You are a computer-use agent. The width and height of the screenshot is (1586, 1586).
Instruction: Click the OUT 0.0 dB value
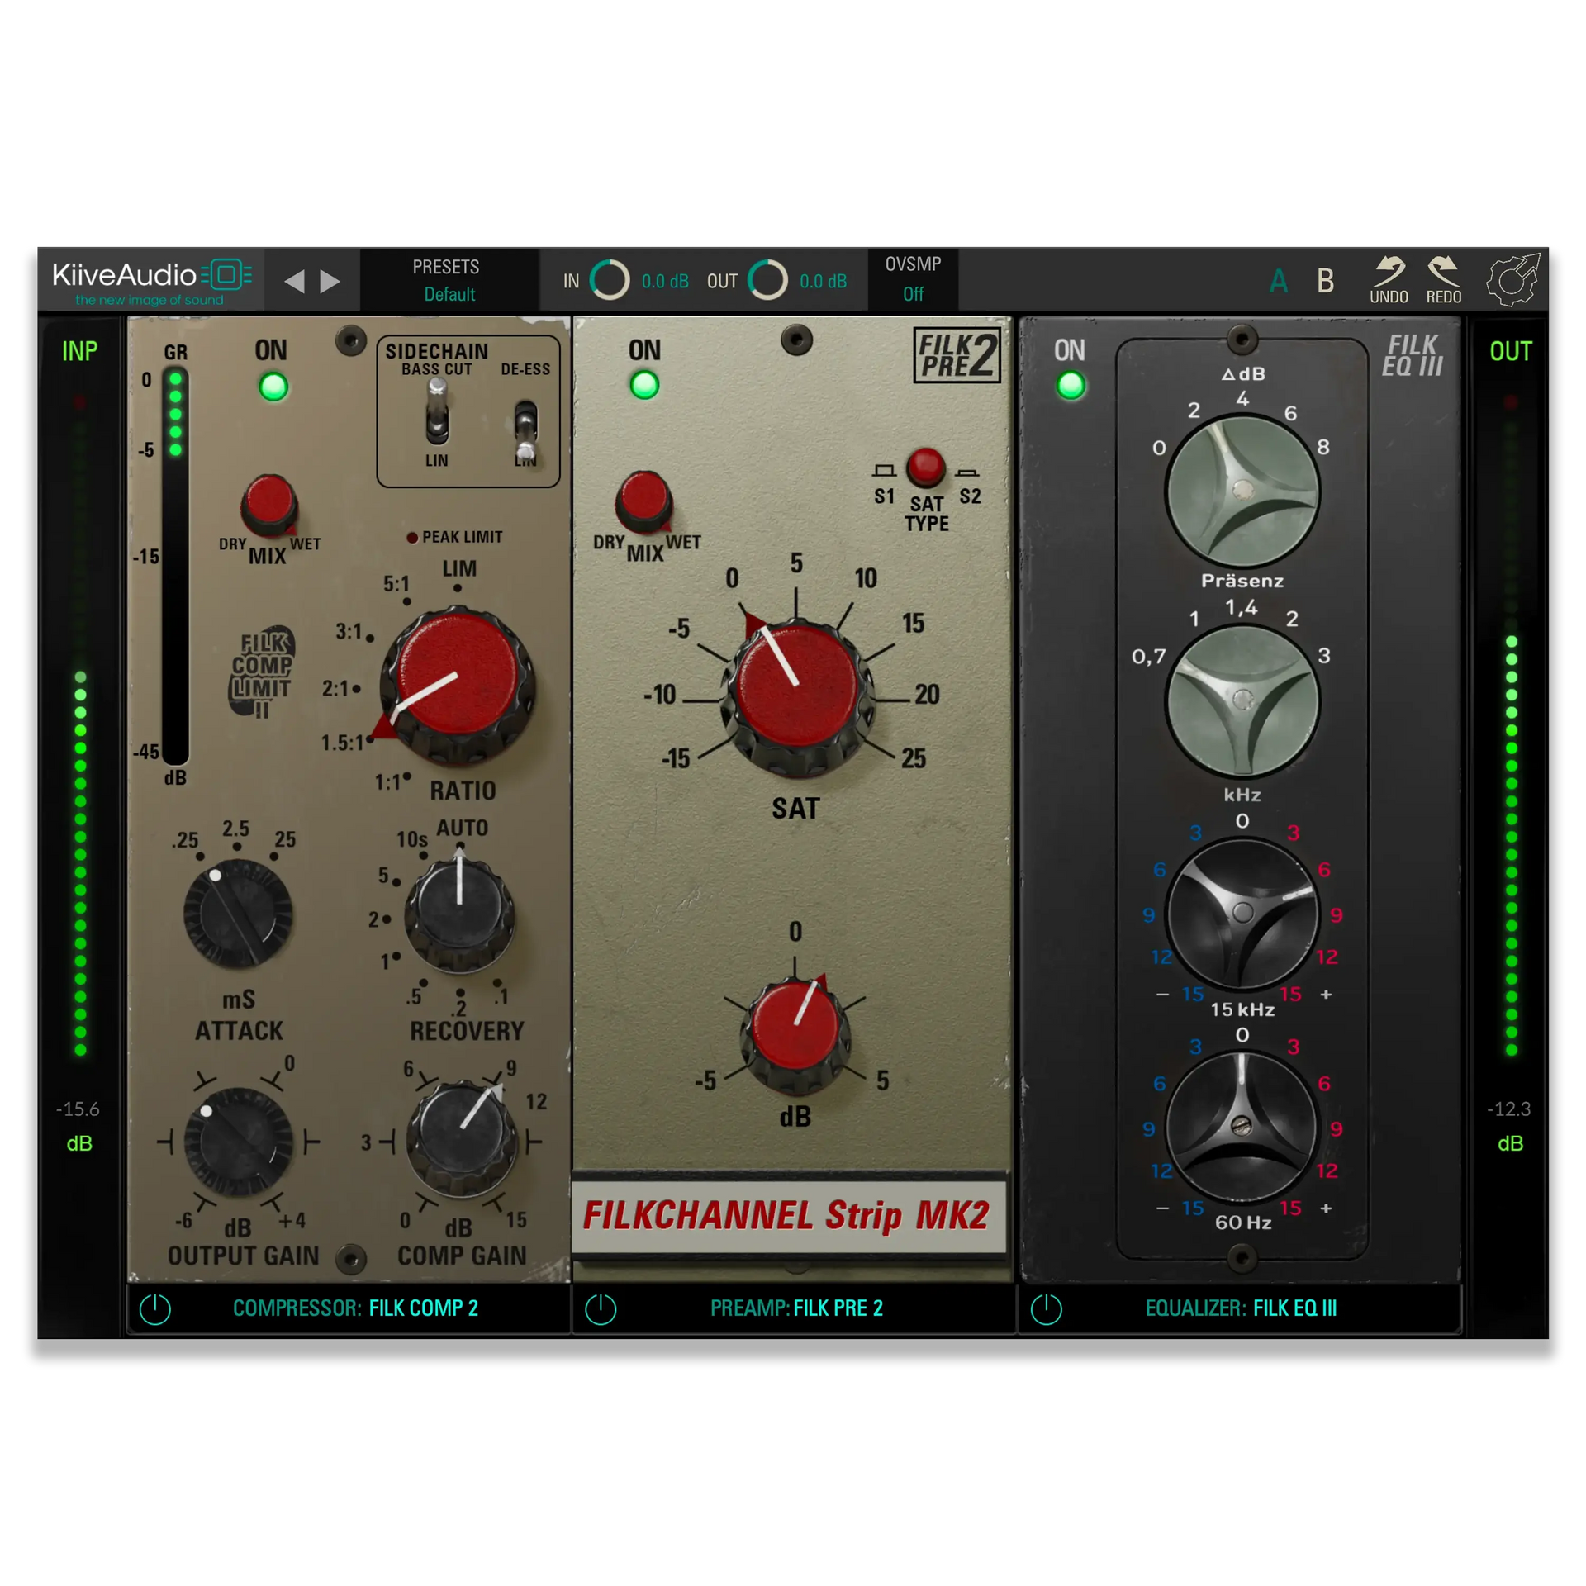(823, 281)
